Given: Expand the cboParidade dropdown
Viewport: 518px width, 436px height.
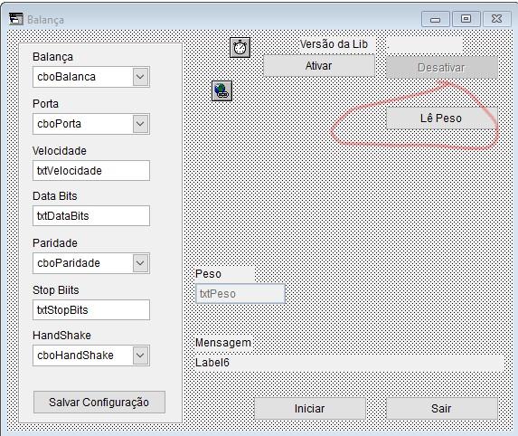Looking at the screenshot, I should (x=140, y=263).
